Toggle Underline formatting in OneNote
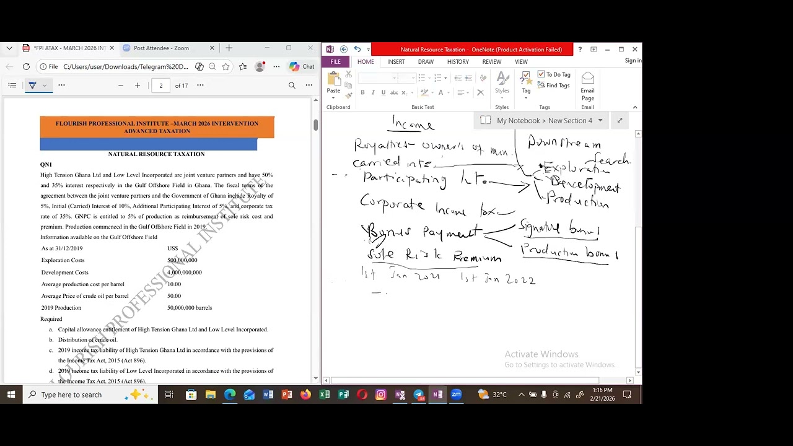Screen dimensions: 793x446 point(383,93)
